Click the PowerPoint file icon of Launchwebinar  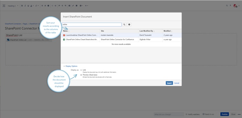coord(64,35)
